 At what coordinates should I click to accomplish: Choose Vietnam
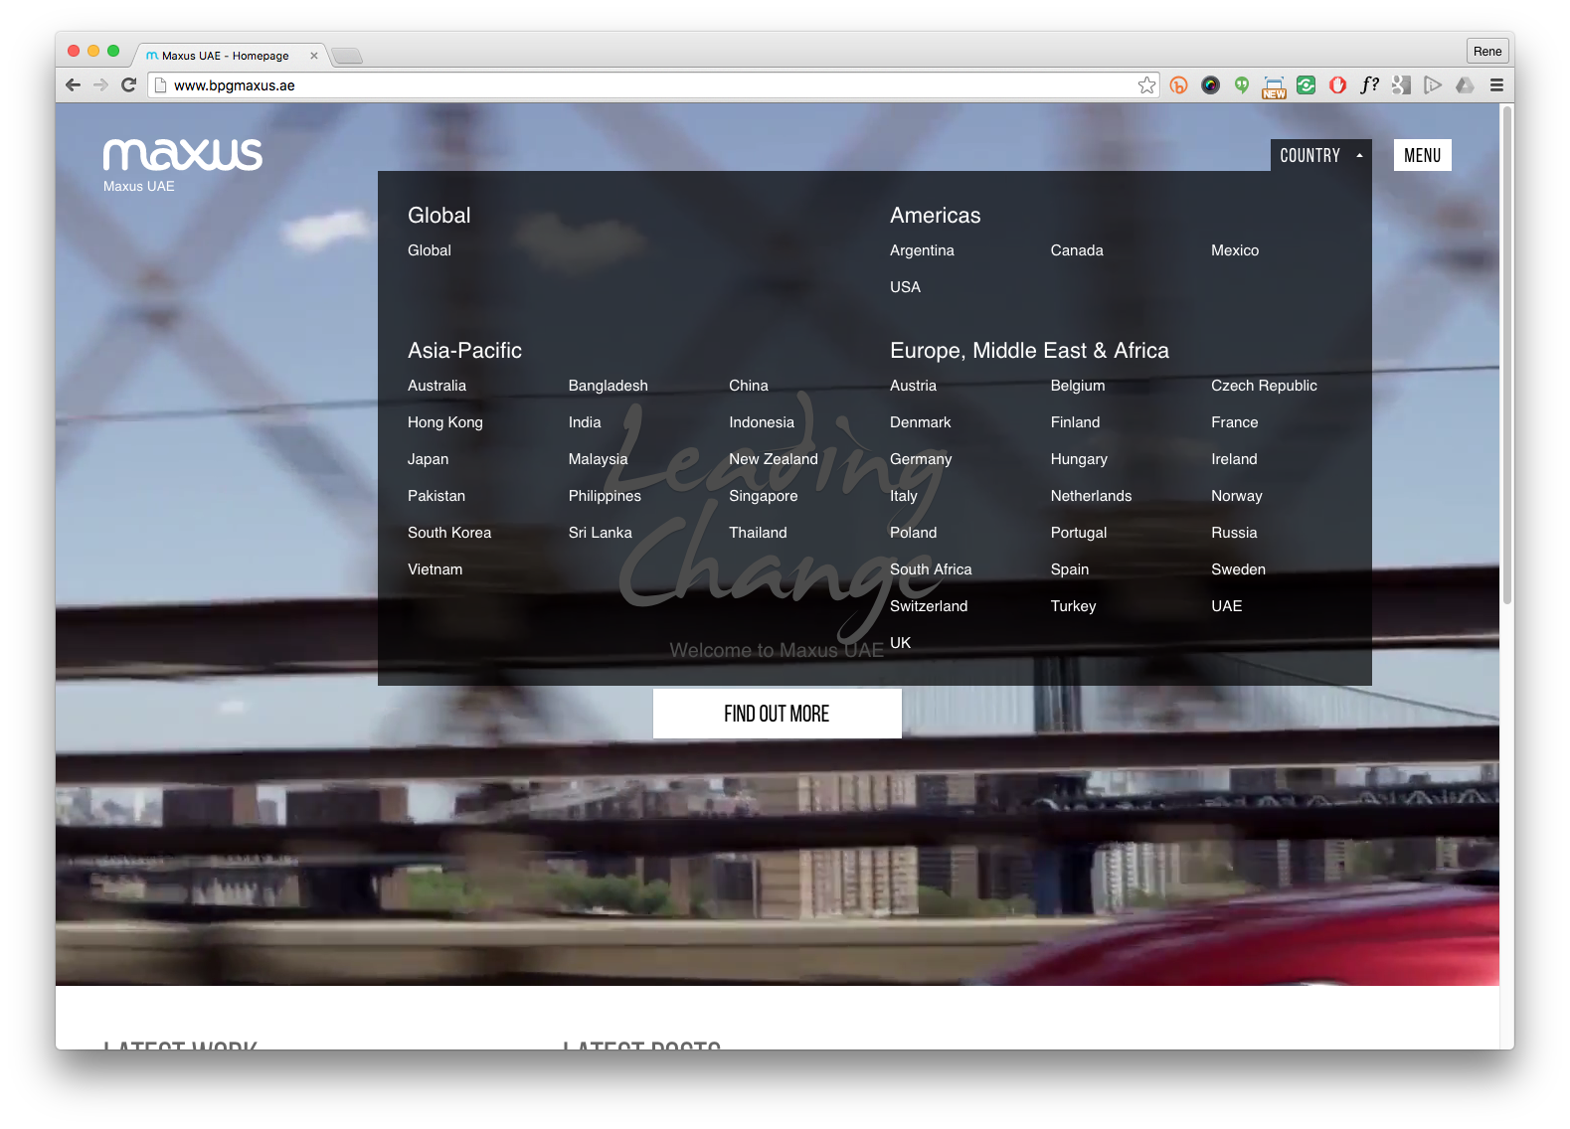coord(435,569)
